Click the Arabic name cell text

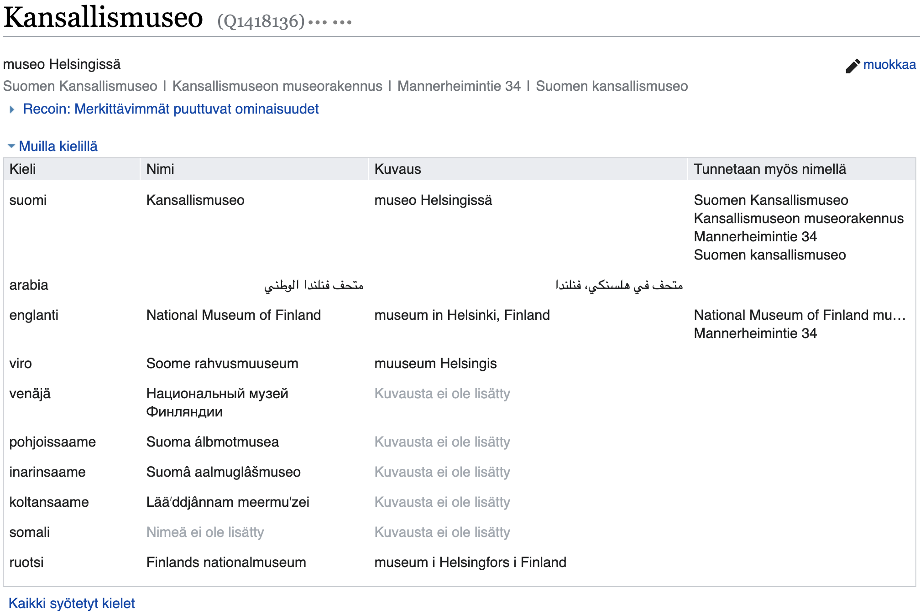coord(314,286)
